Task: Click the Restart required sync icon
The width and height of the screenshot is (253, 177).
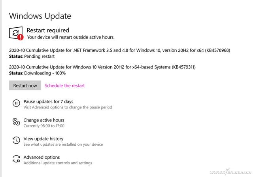Action: pos(16,32)
